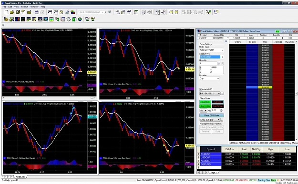
Task: Click the second toolbar's last monitor icon
Action: pos(93,19)
